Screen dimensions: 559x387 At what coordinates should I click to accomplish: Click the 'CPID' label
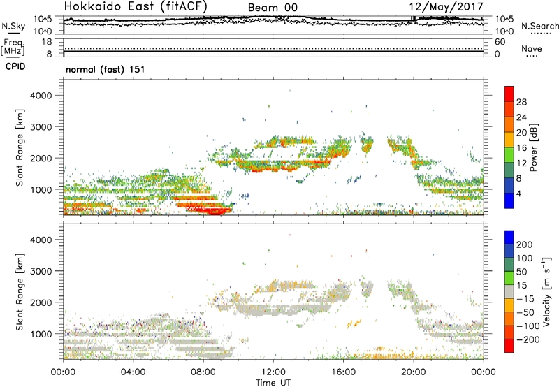[x=15, y=66]
